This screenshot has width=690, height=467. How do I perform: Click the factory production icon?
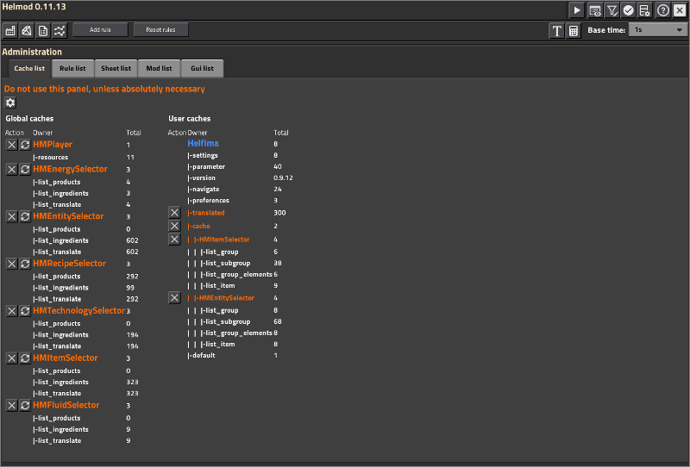[x=11, y=30]
